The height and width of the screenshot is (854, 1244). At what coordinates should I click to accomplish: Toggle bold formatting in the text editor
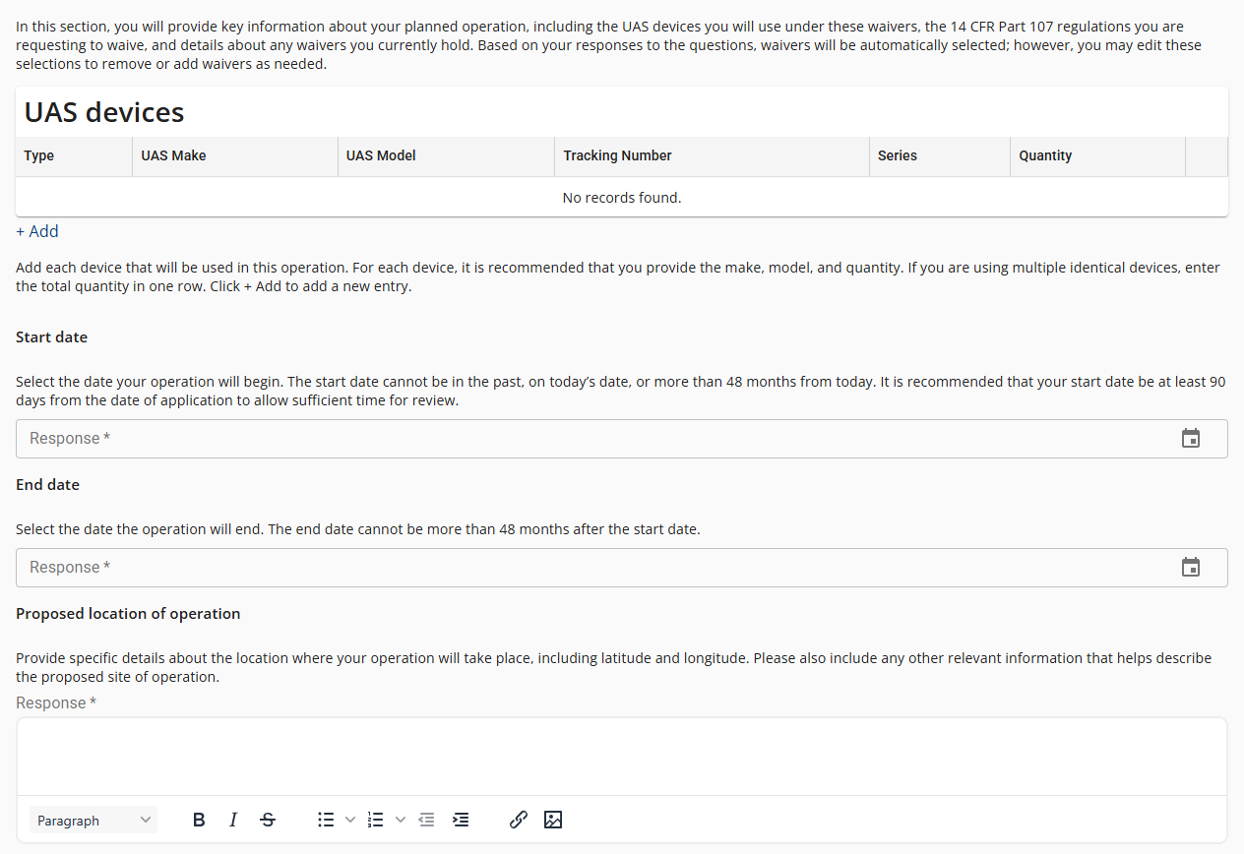(x=199, y=820)
